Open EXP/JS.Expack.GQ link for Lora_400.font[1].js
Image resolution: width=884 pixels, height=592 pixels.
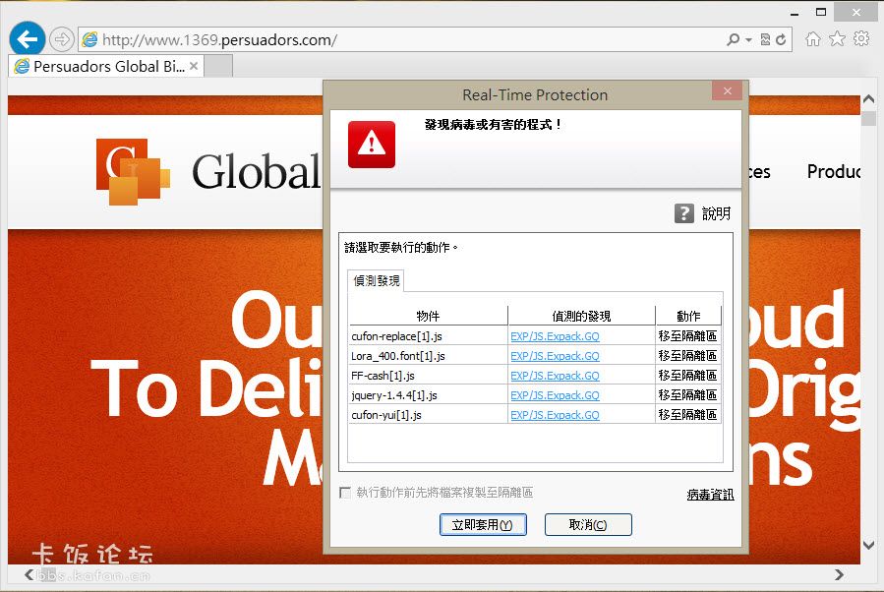pos(555,356)
